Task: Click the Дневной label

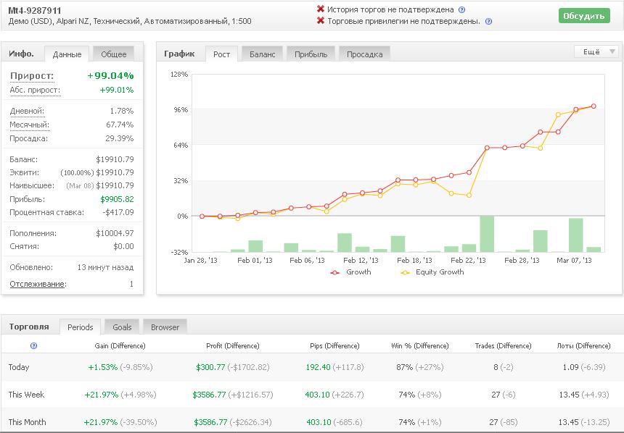Action: (x=27, y=112)
